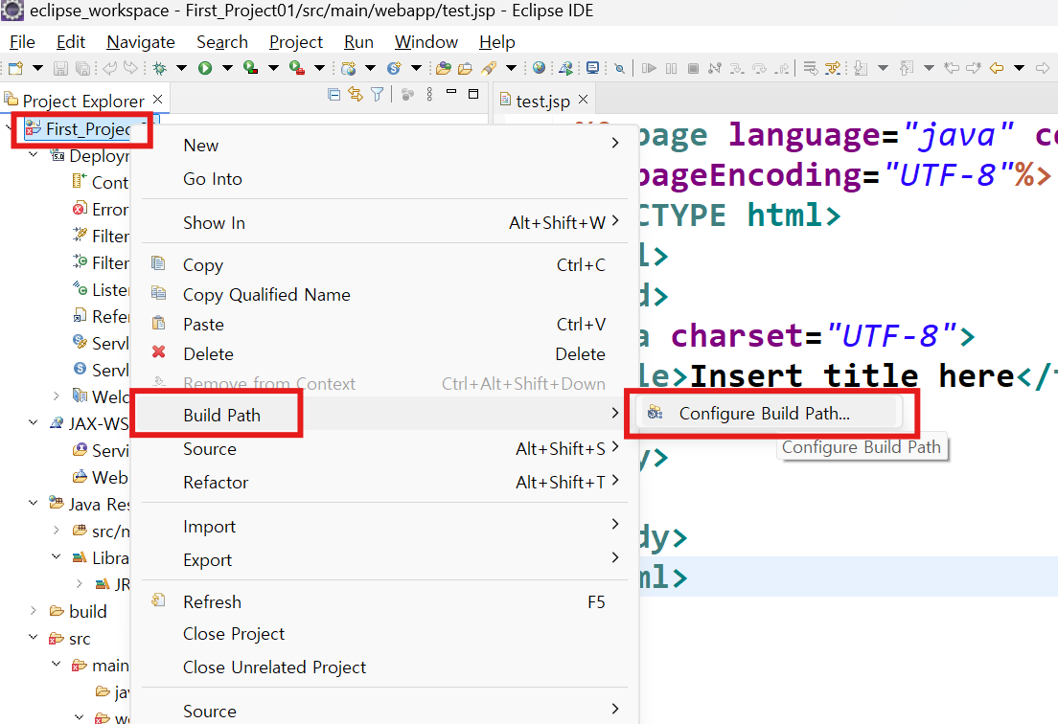This screenshot has width=1058, height=724.
Task: Click the Open Type folder icon
Action: pyautogui.click(x=444, y=68)
